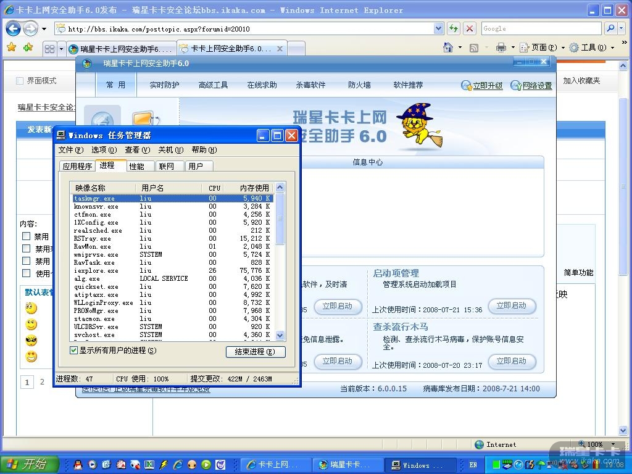
Task: Toggle 显示所有用户的进程 checkbox
Action: [74, 351]
